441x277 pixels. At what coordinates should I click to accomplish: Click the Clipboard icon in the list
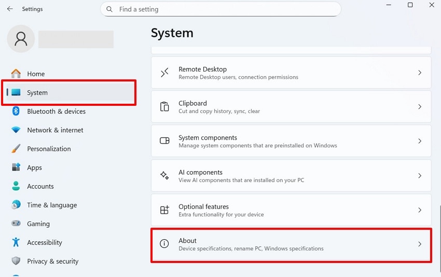[164, 106]
